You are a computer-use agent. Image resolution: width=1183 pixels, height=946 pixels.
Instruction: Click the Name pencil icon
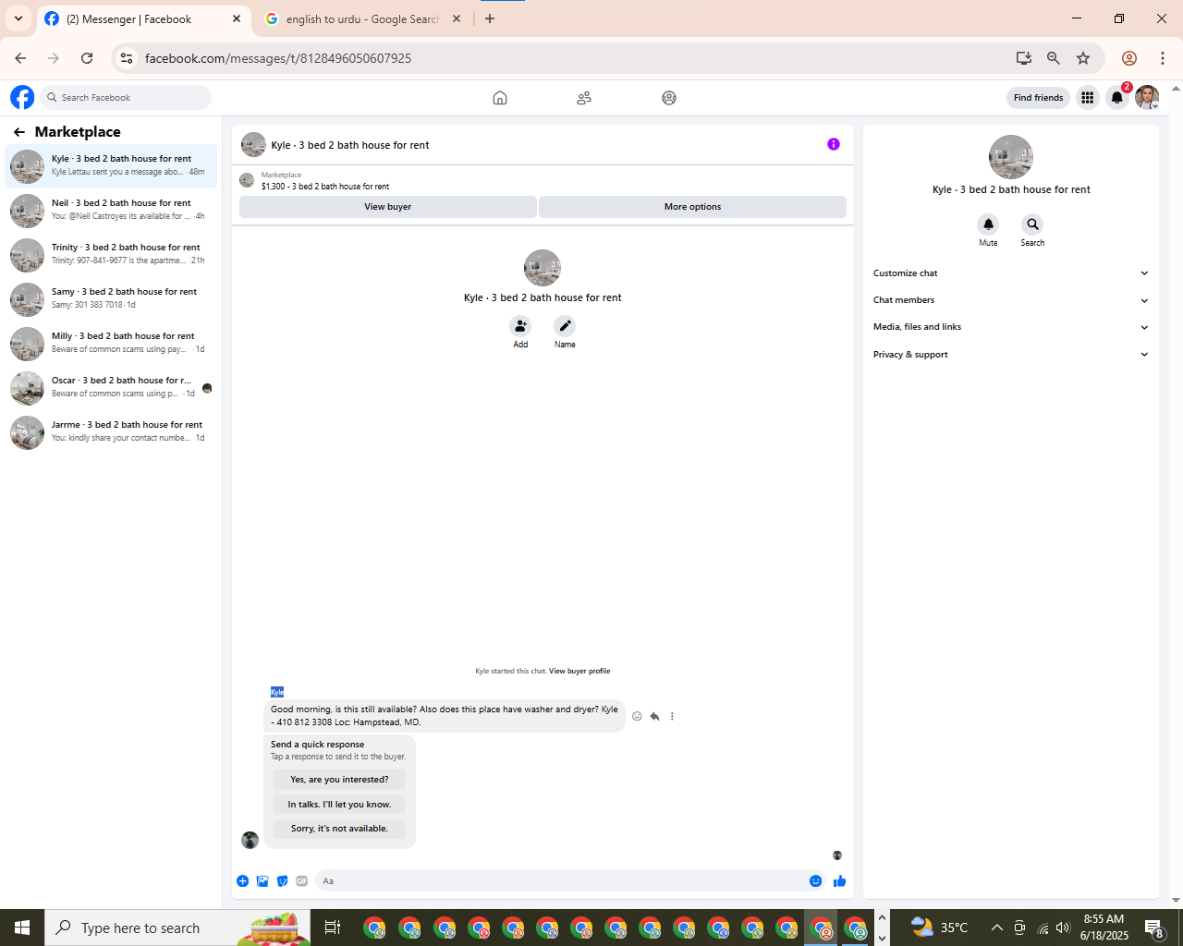pyautogui.click(x=565, y=326)
